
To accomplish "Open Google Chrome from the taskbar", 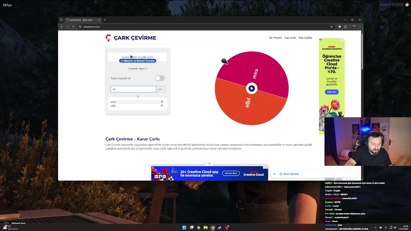I will 213,228.
